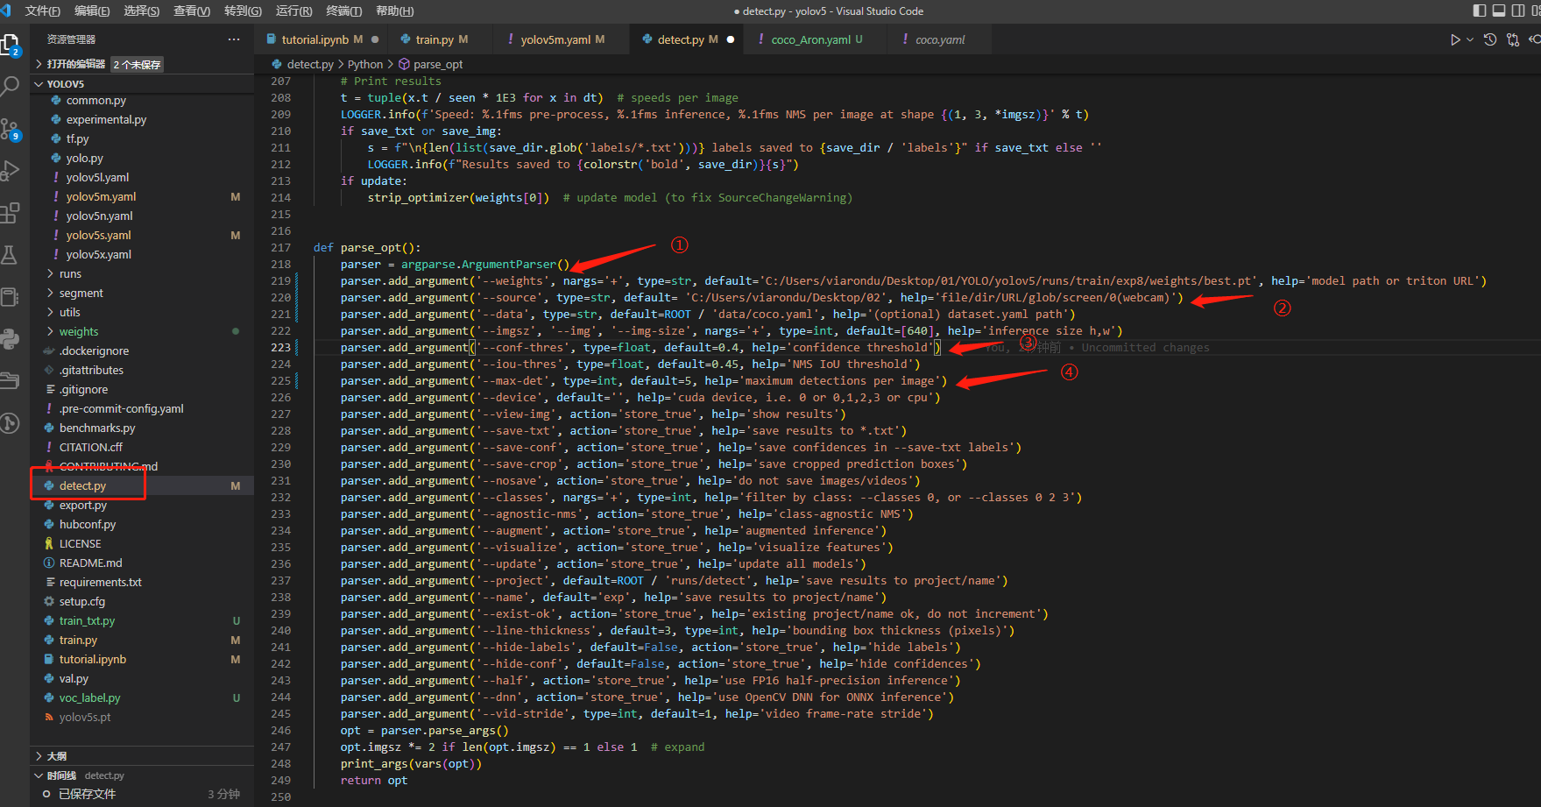Open the git graph icon in activity bar
This screenshot has height=807, width=1541.
click(10, 423)
